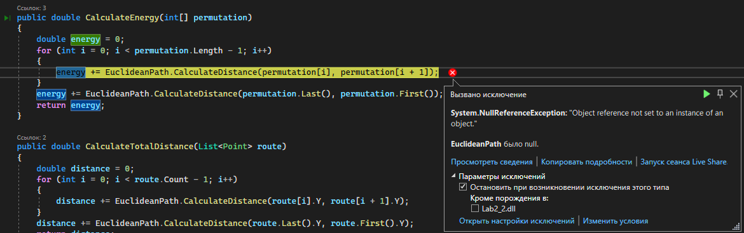
Task: Click 'Копировать подробности' link
Action: click(x=587, y=162)
